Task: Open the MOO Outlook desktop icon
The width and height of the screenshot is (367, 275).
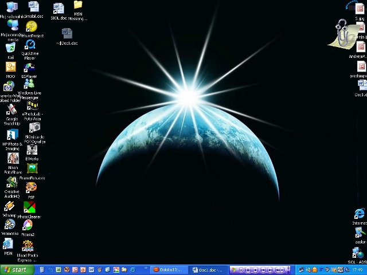Action: 11,67
